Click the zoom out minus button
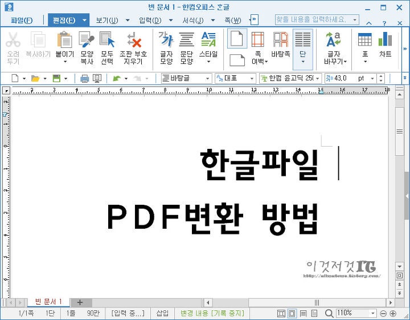Viewport: 410px width, 320px height. tap(383, 314)
